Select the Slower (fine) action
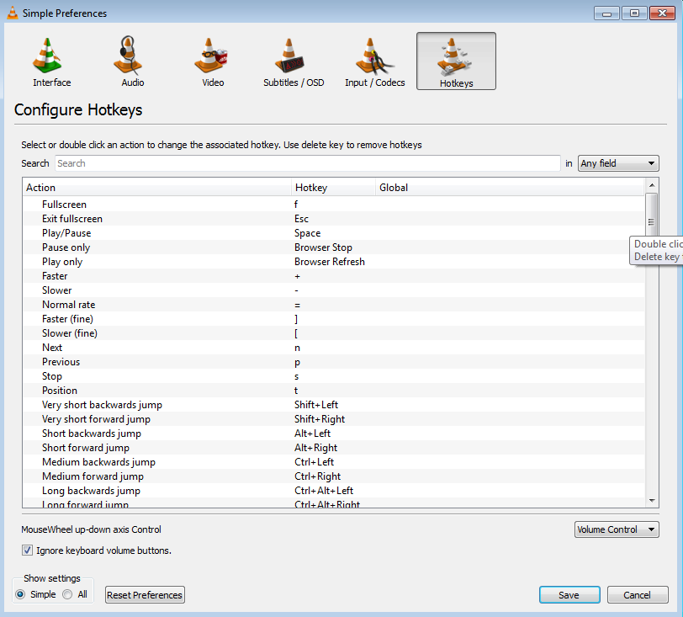683x617 pixels. (x=334, y=333)
